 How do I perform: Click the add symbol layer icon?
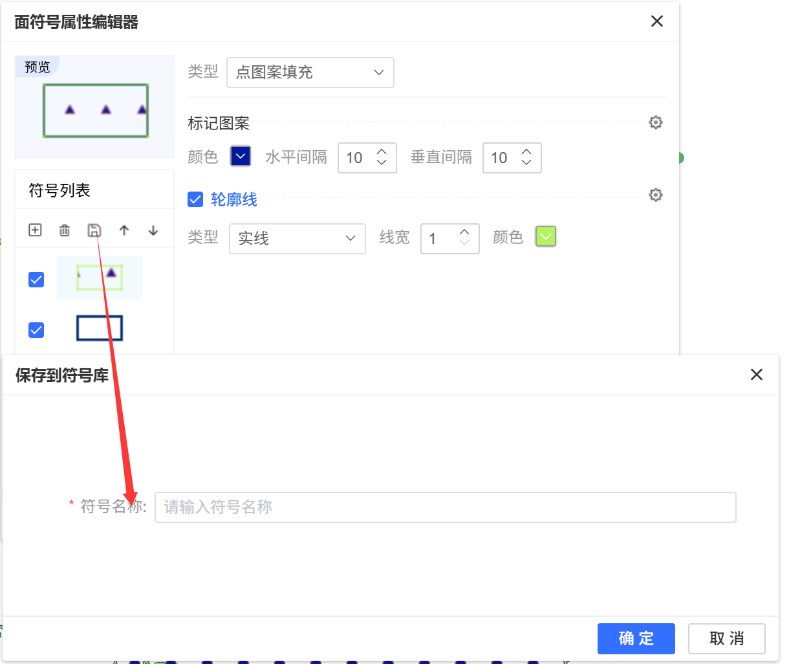(x=36, y=230)
